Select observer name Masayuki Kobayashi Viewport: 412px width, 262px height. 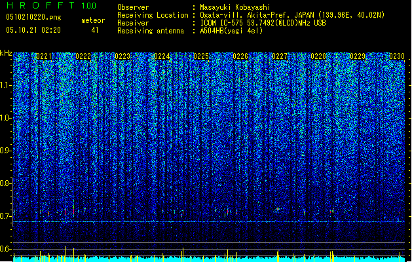pos(235,7)
